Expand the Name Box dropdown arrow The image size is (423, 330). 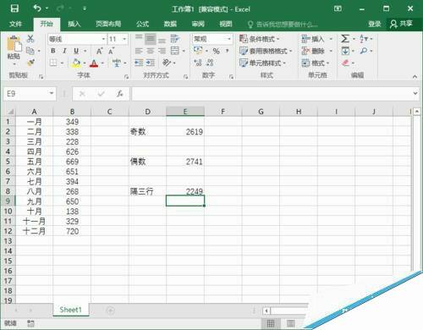pos(52,93)
